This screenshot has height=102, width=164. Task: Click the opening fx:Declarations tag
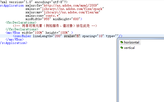[21, 22]
